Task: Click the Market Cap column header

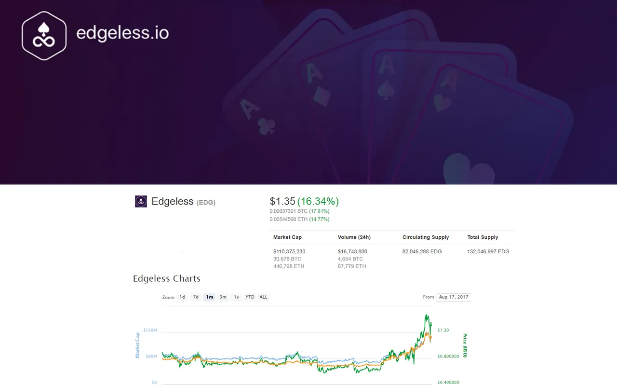Action: (x=287, y=237)
